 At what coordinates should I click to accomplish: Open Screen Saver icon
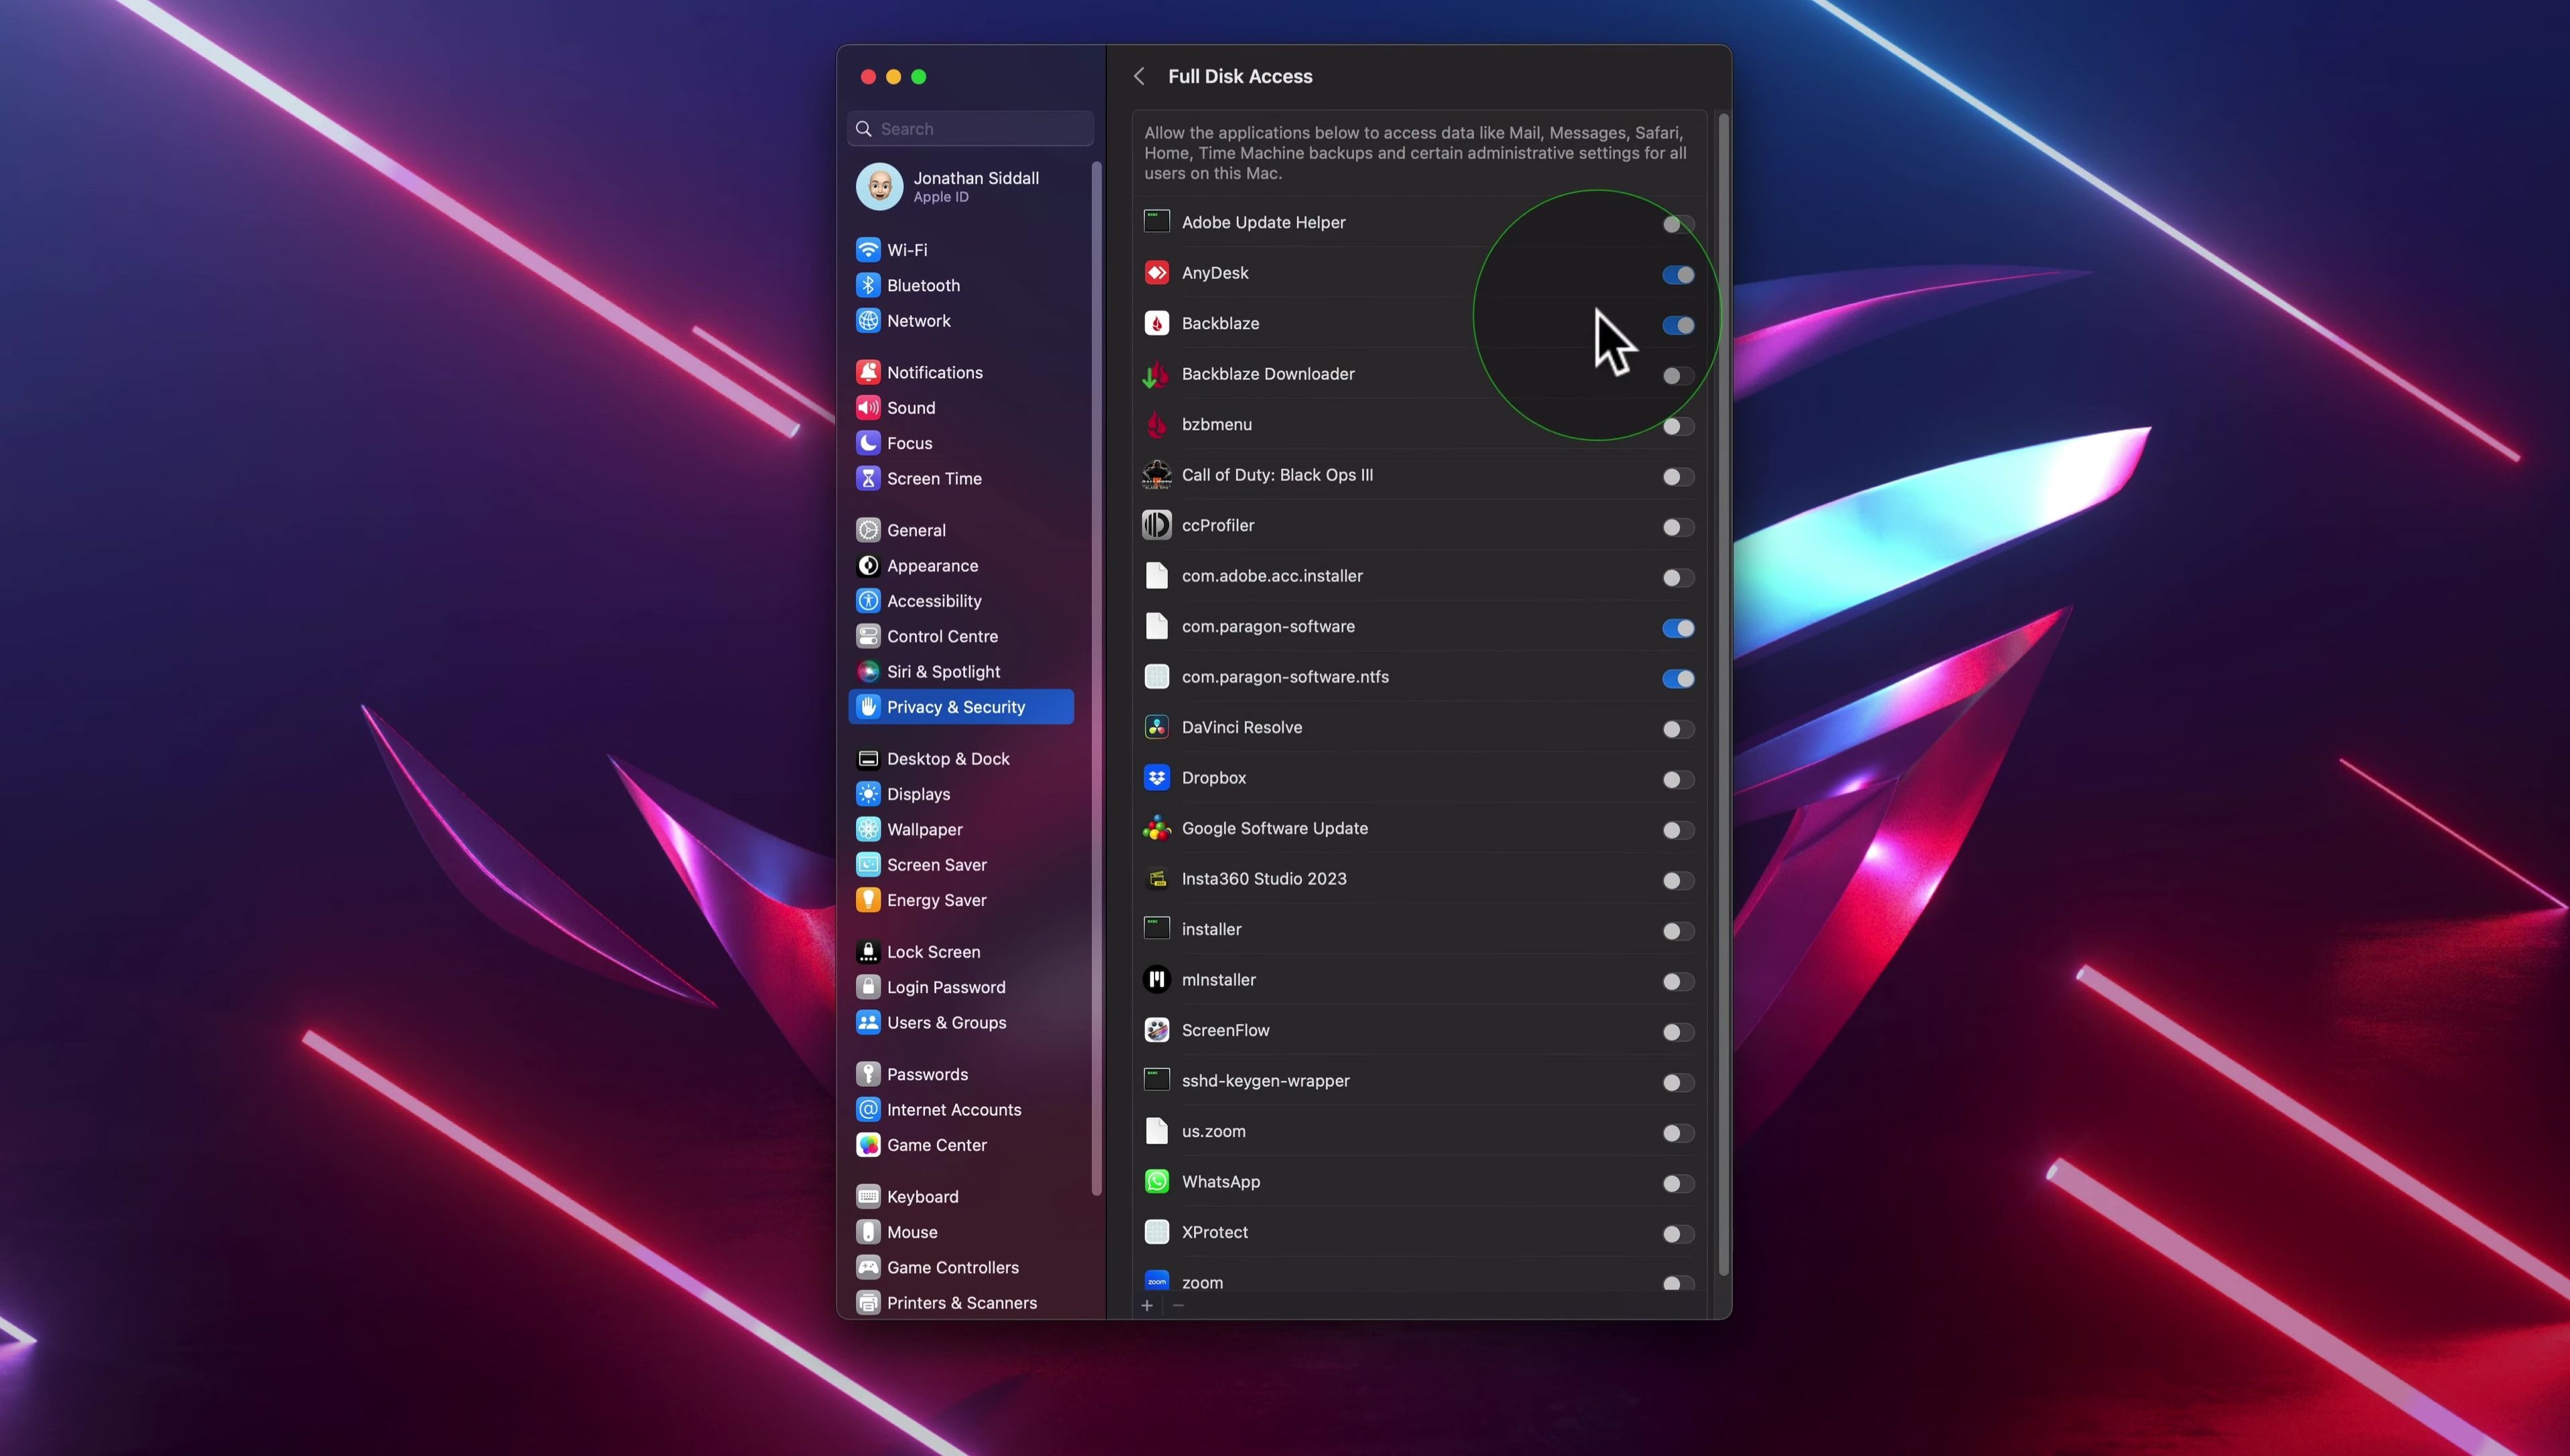click(x=868, y=865)
